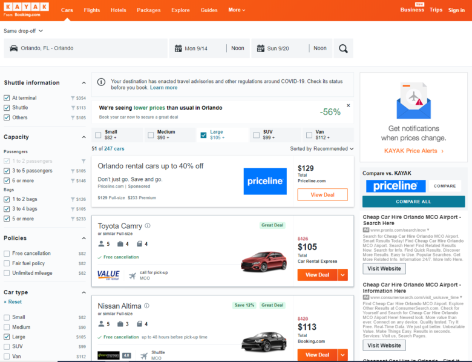Open pick-up time Noon selector
The width and height of the screenshot is (472, 362).
237,48
